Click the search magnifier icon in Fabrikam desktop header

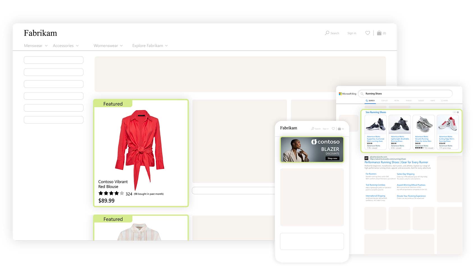pos(327,33)
